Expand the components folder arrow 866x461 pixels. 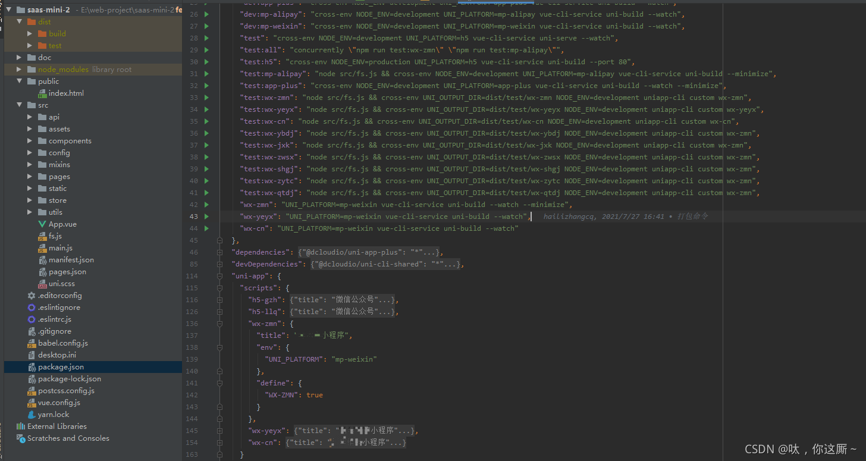(x=30, y=141)
